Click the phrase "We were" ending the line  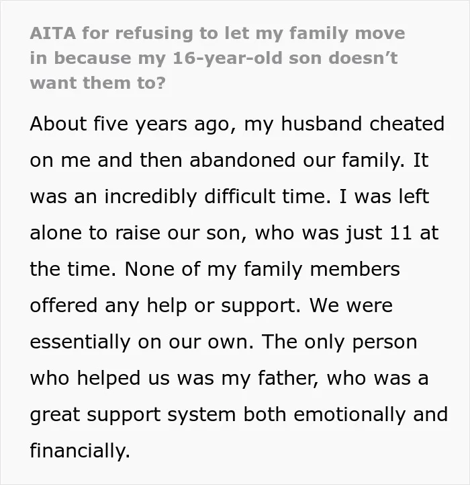pyautogui.click(x=350, y=305)
